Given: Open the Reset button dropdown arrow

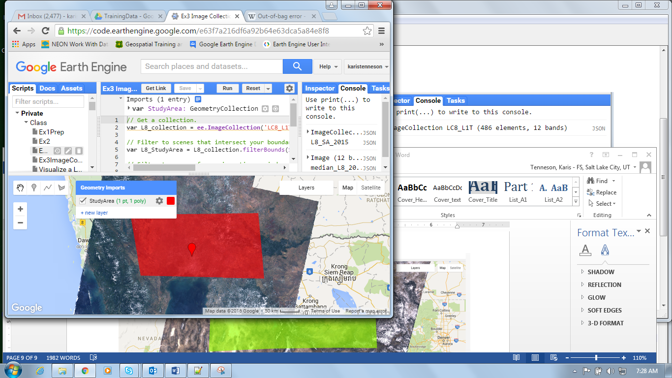Looking at the screenshot, I should (268, 89).
